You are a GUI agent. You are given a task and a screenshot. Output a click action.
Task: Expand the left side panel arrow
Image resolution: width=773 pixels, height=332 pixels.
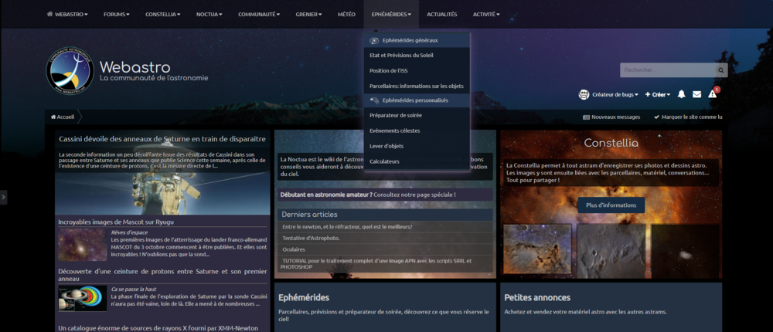click(x=3, y=197)
